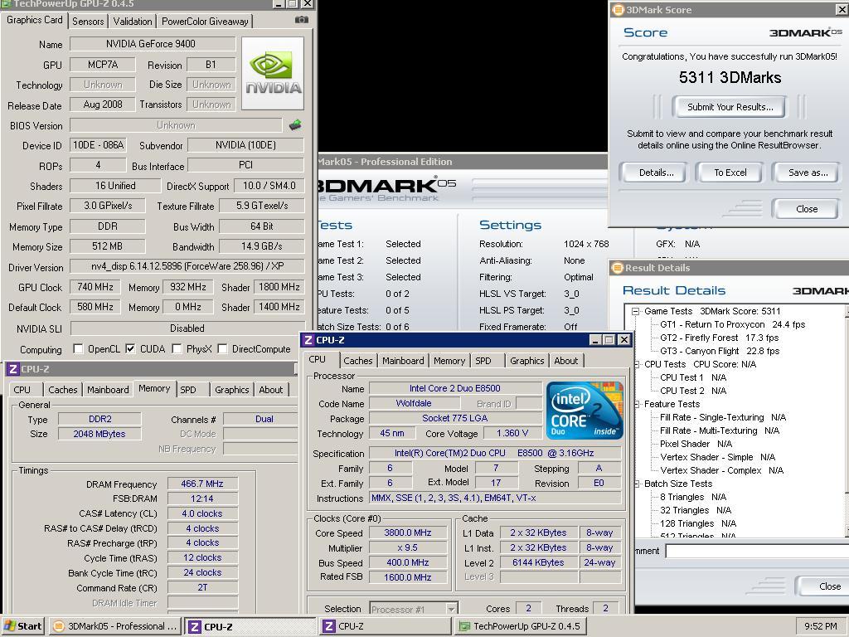Viewport: 849px width, 637px height.
Task: Select the GT3 - Canyon Flight result row
Action: pos(720,351)
